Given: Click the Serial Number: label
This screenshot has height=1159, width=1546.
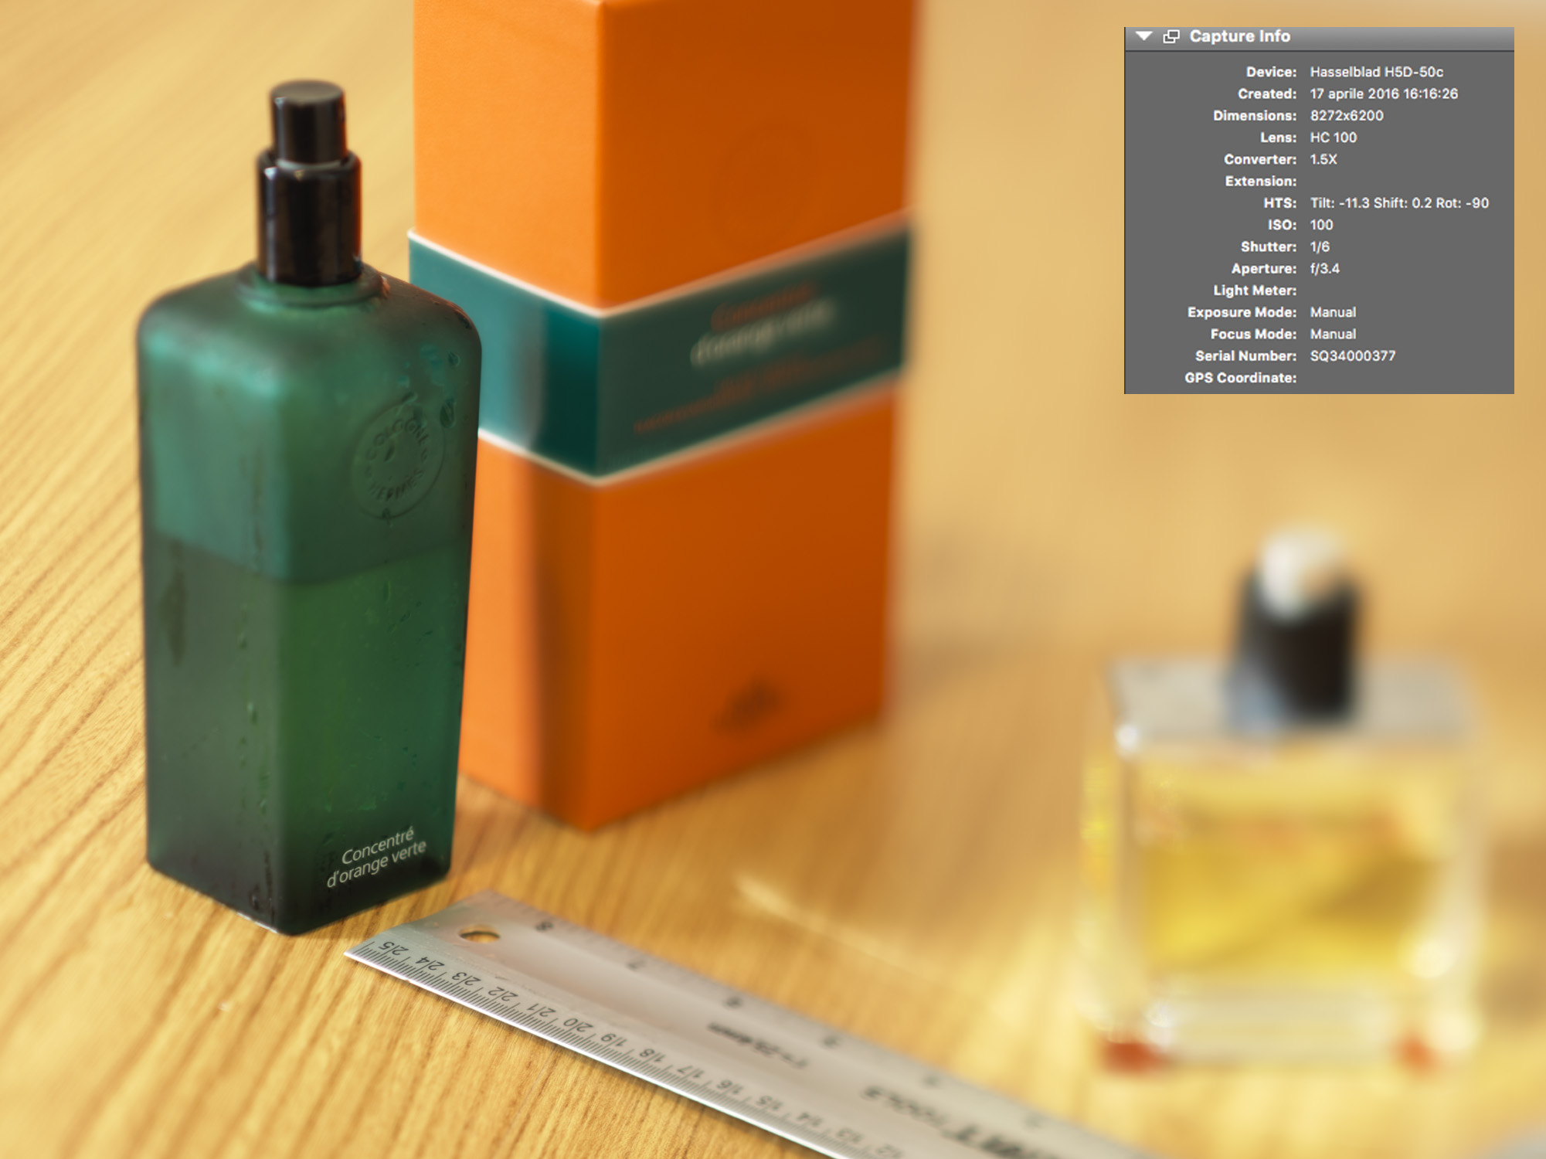Looking at the screenshot, I should 1245,356.
